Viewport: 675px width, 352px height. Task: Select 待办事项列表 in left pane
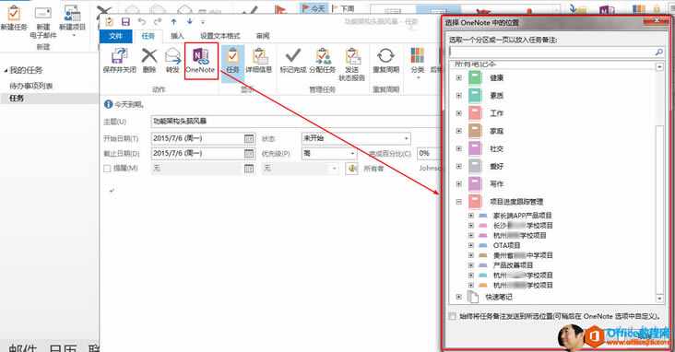[31, 86]
